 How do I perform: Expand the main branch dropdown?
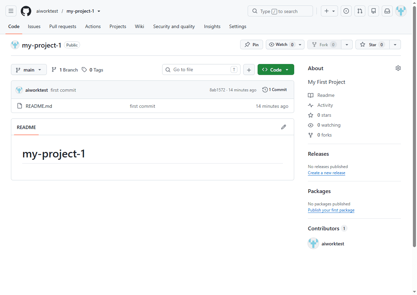tap(29, 70)
